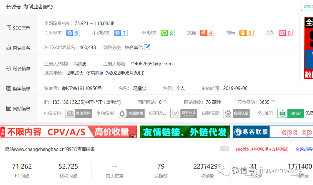Click the site title 长城号-为创业者服务
This screenshot has width=313, height=185.
point(30,7)
